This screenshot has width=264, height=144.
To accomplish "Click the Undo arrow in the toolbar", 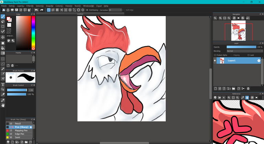I will (36, 10).
